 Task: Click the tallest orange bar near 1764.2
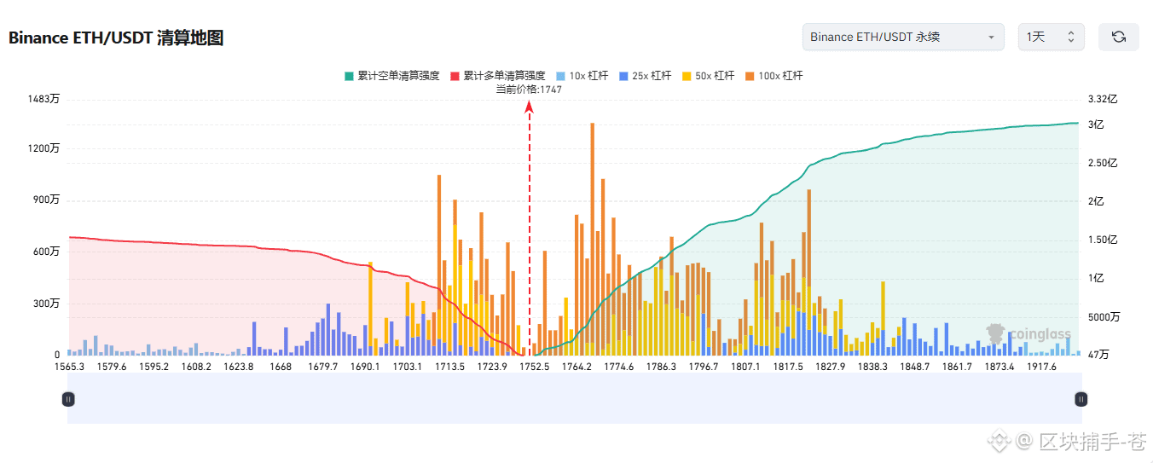click(592, 239)
